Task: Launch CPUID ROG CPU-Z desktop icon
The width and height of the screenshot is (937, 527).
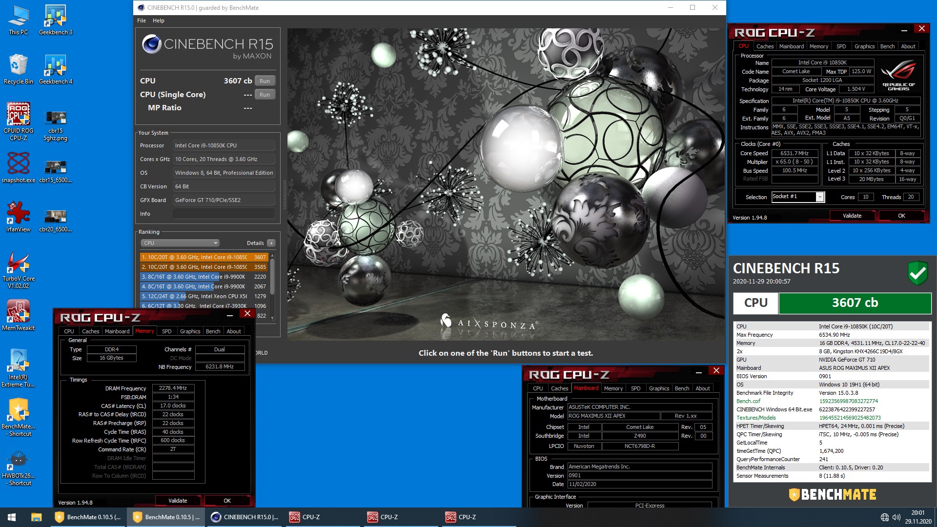Action: [18, 122]
